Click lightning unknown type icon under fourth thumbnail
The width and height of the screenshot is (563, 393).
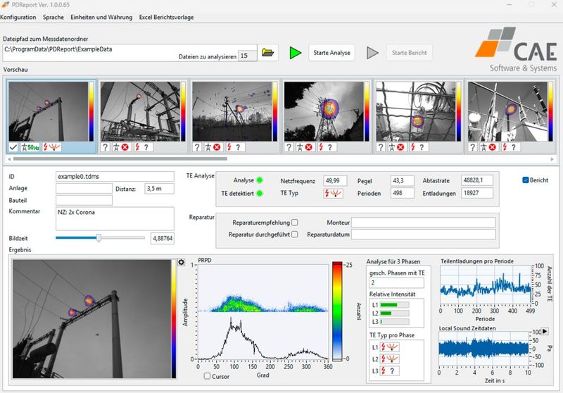pos(326,147)
